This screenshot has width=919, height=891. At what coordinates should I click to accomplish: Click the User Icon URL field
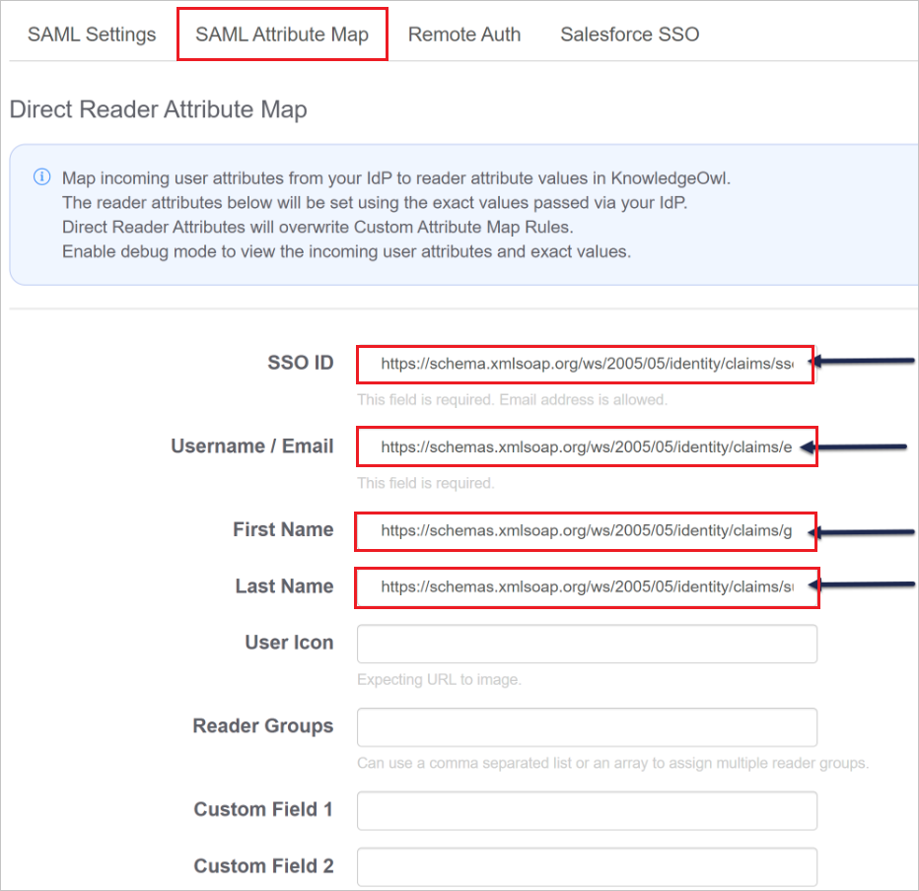(x=587, y=644)
